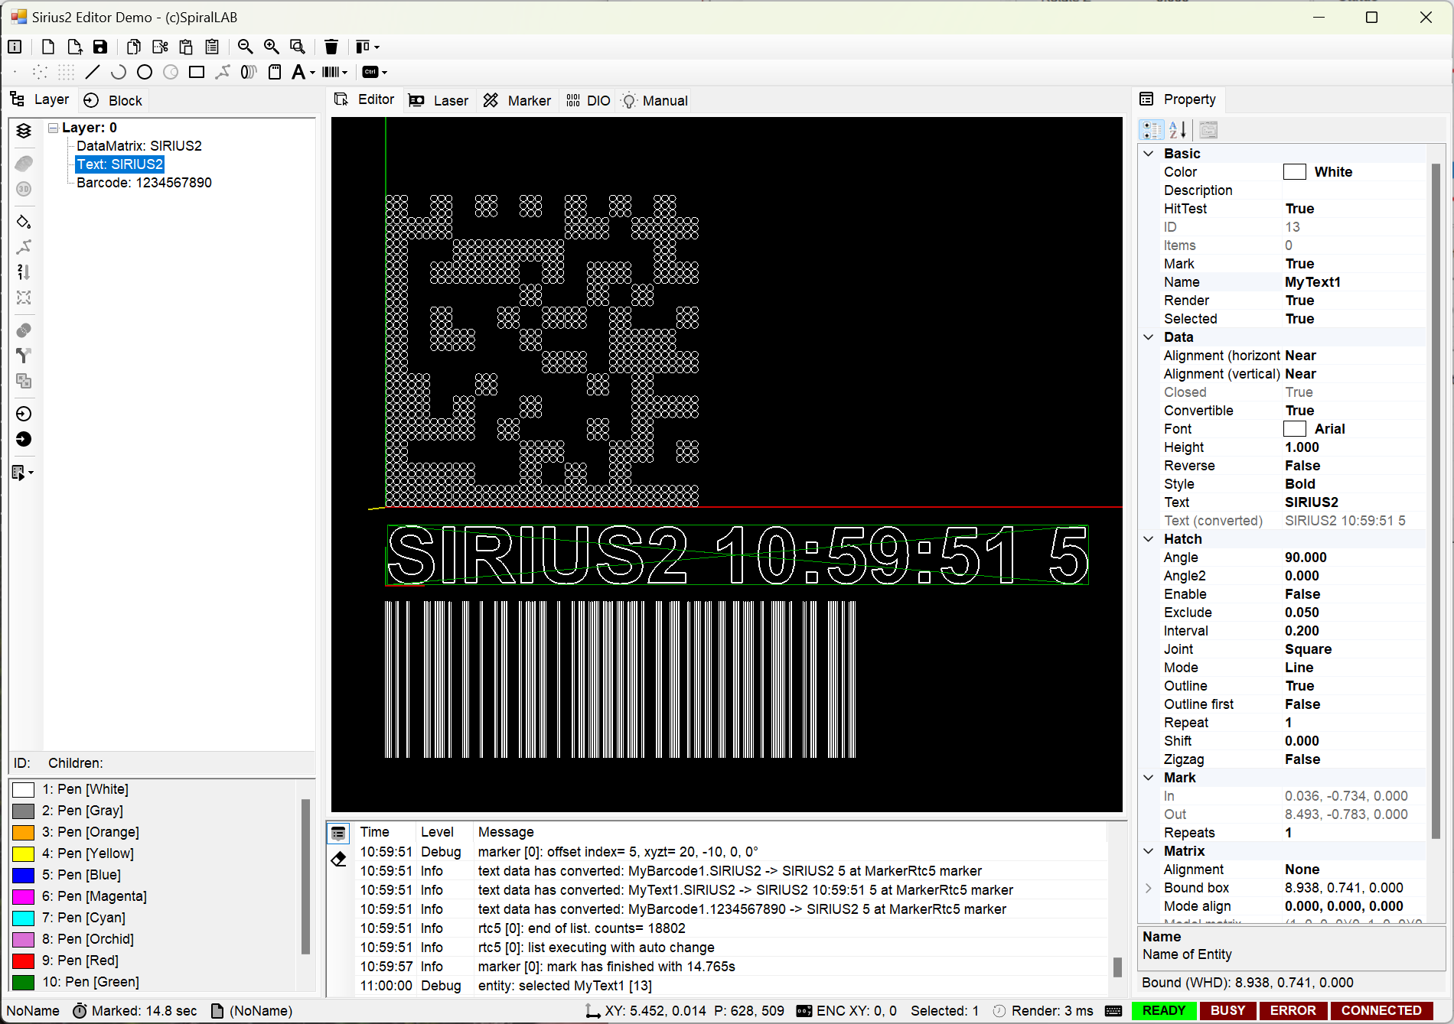Click the sort order icon in sidebar

24,272
